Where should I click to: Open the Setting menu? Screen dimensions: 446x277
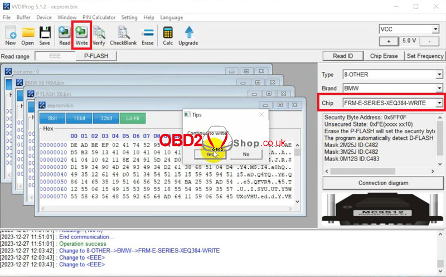point(129,17)
